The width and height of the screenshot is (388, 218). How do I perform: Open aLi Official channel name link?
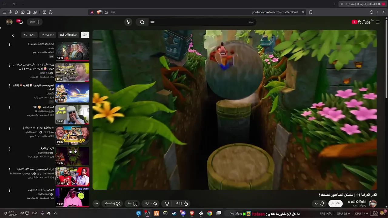(x=359, y=202)
